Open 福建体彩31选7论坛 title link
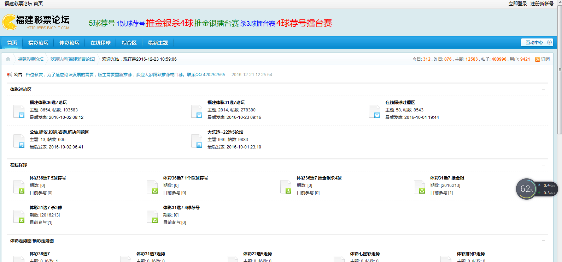This screenshot has width=562, height=262. click(x=226, y=103)
